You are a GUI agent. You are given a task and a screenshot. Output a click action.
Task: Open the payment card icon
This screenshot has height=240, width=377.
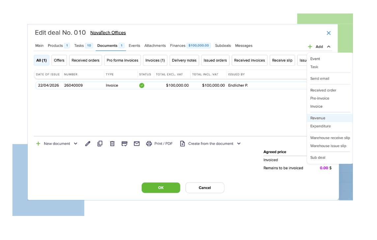tap(125, 143)
